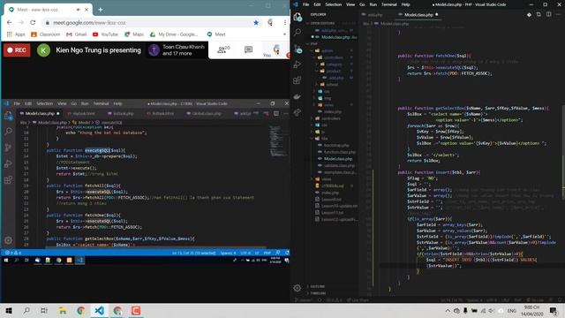Show Meet participants list icon
Image resolution: width=565 pixels, height=318 pixels.
(x=223, y=50)
